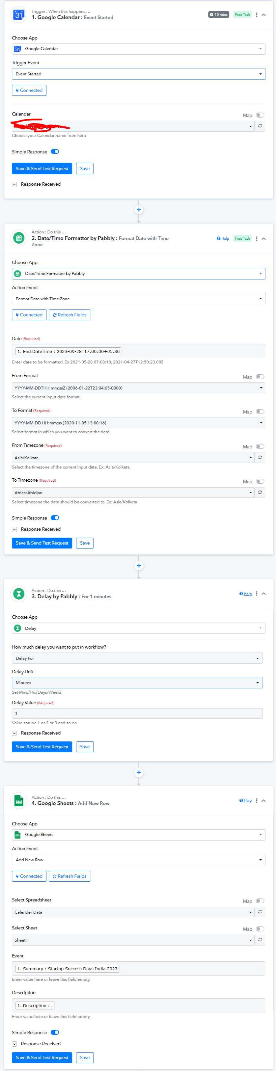Open Trigger Event dropdown showing Event Started
The height and width of the screenshot is (1071, 276).
139,74
